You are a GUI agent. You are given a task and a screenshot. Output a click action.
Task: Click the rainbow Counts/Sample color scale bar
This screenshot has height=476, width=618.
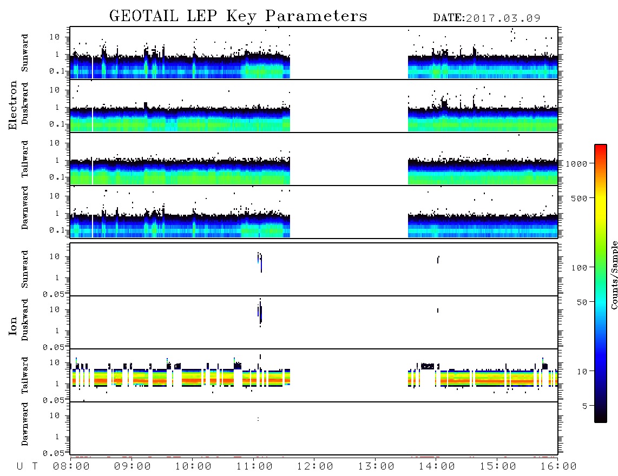pyautogui.click(x=601, y=283)
